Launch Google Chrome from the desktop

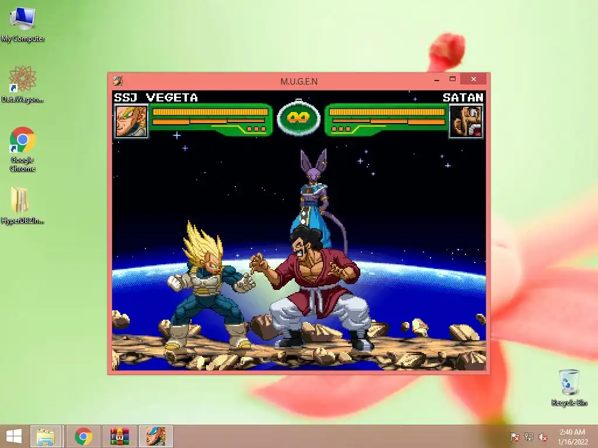click(23, 149)
